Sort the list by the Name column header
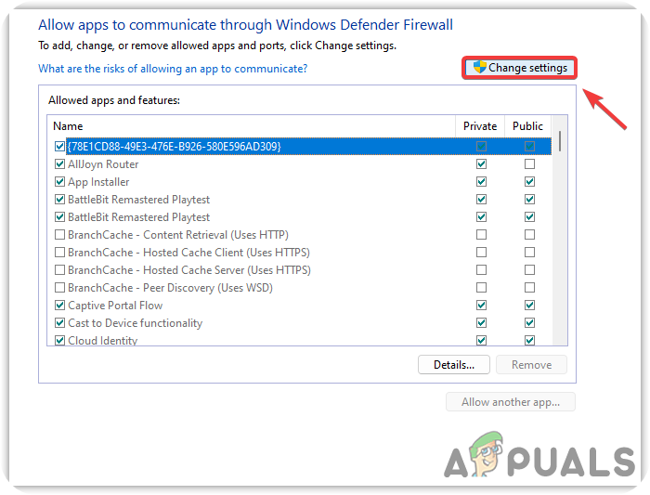 (x=252, y=126)
